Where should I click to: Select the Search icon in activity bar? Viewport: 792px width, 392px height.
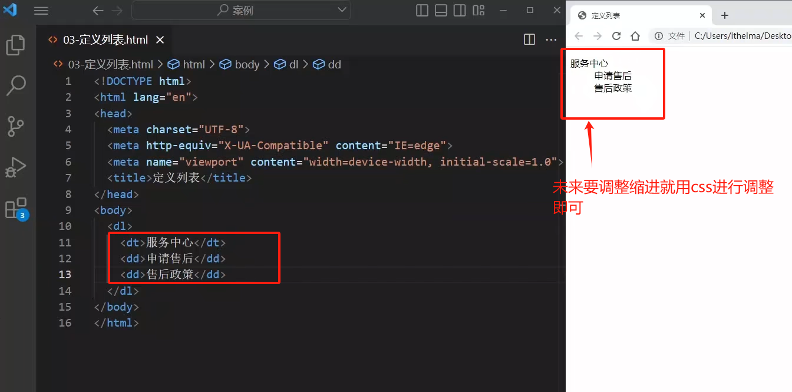[15, 85]
